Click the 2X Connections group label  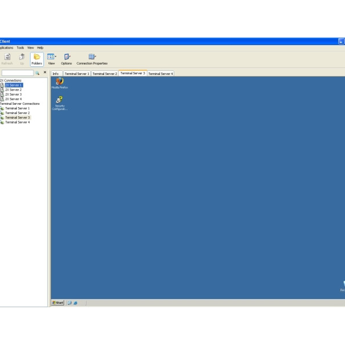[x=11, y=80]
